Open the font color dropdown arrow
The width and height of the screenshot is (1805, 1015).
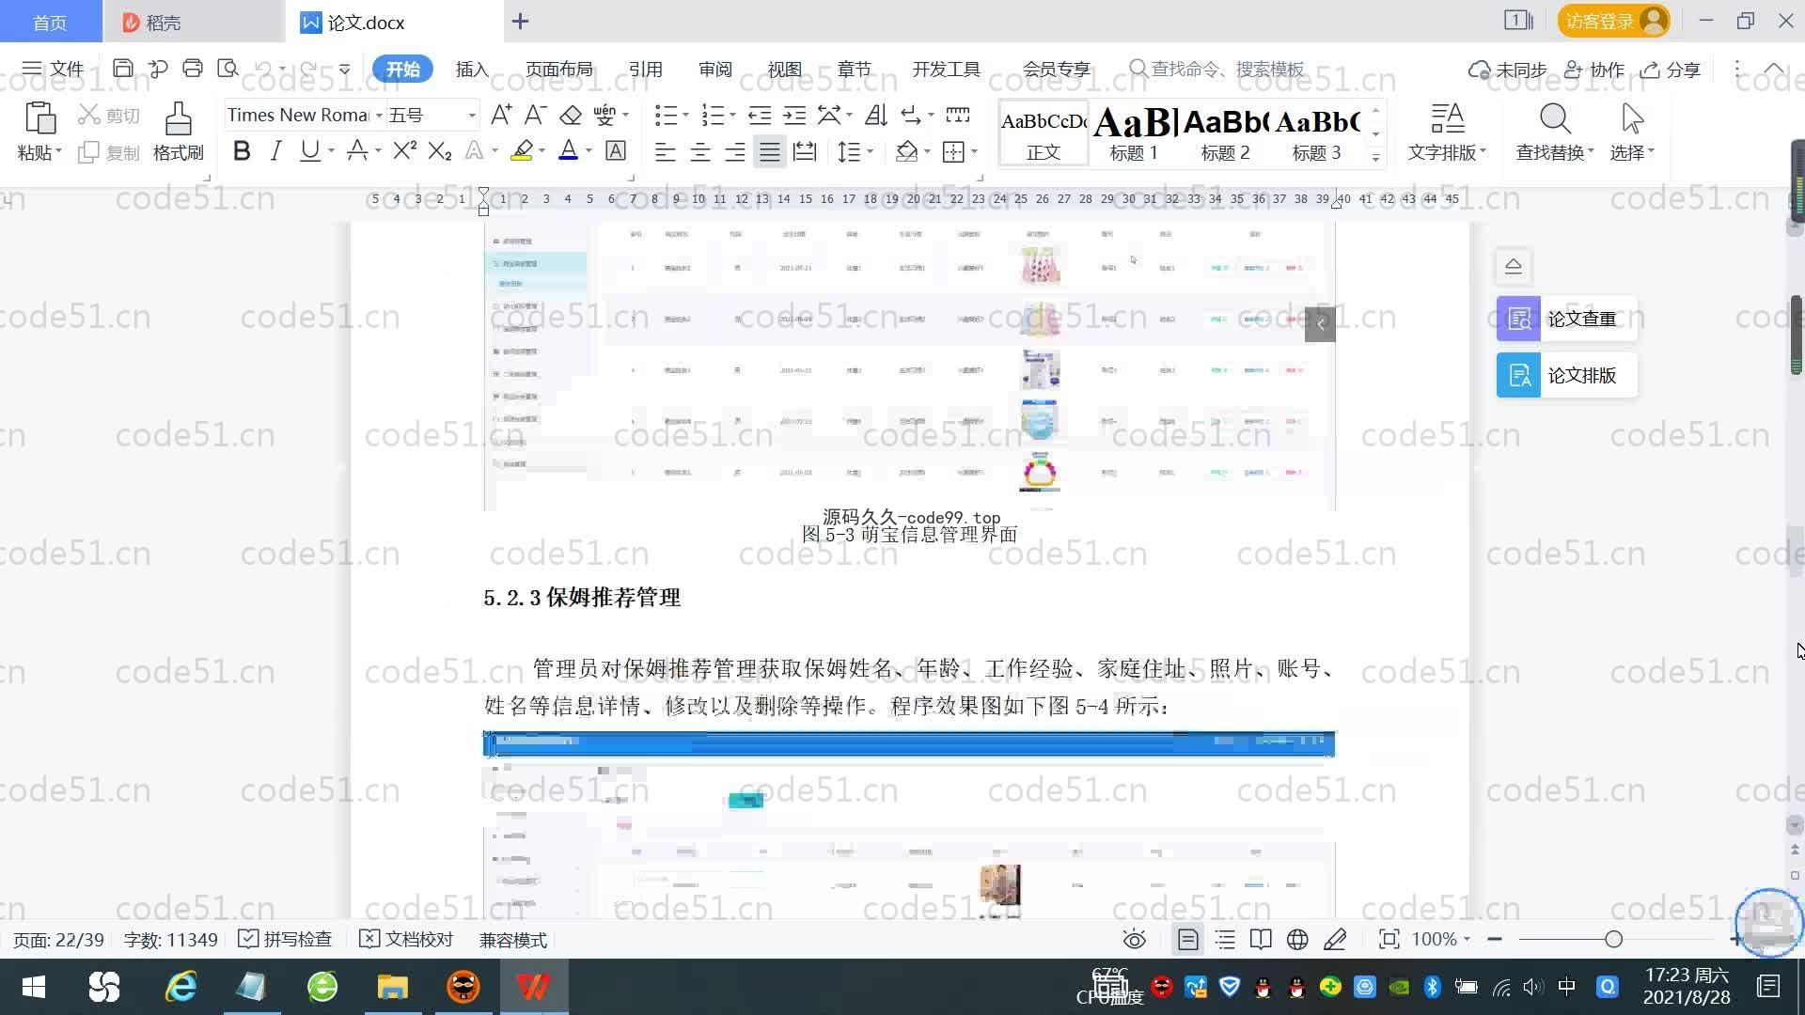[589, 151]
